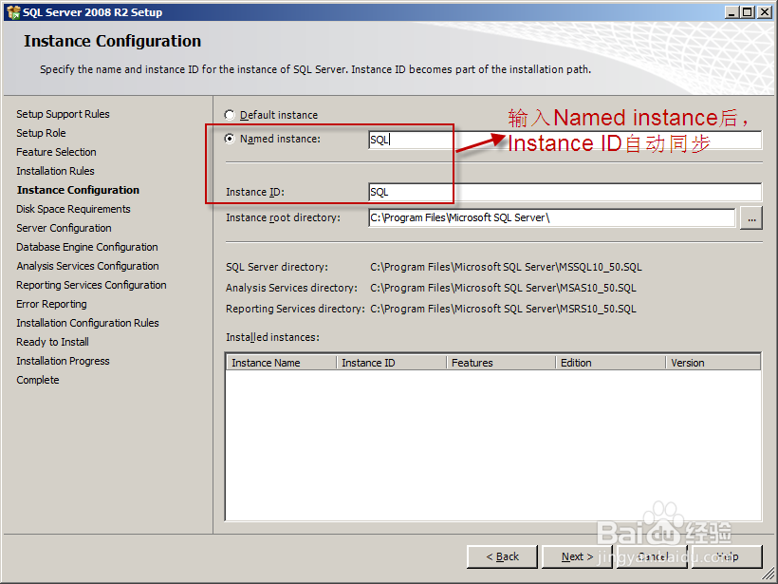Click the SQL Server Setup title bar icon
The height and width of the screenshot is (584, 778).
tap(13, 12)
